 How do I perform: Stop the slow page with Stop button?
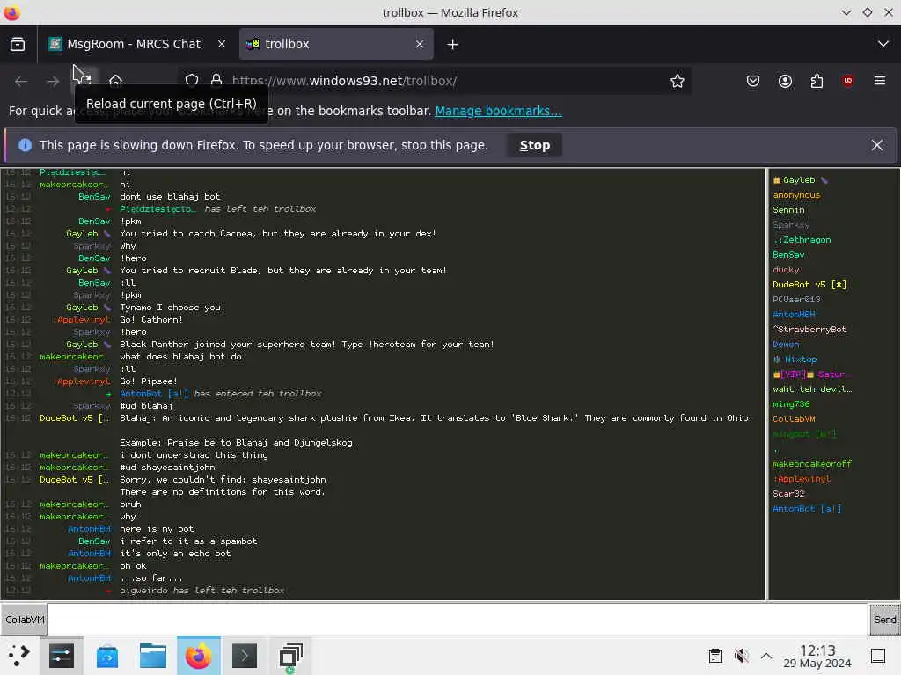pos(534,145)
